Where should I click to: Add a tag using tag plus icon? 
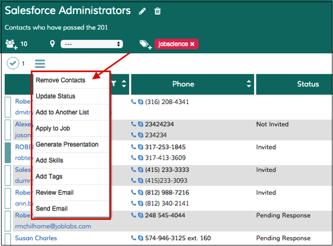(x=146, y=44)
